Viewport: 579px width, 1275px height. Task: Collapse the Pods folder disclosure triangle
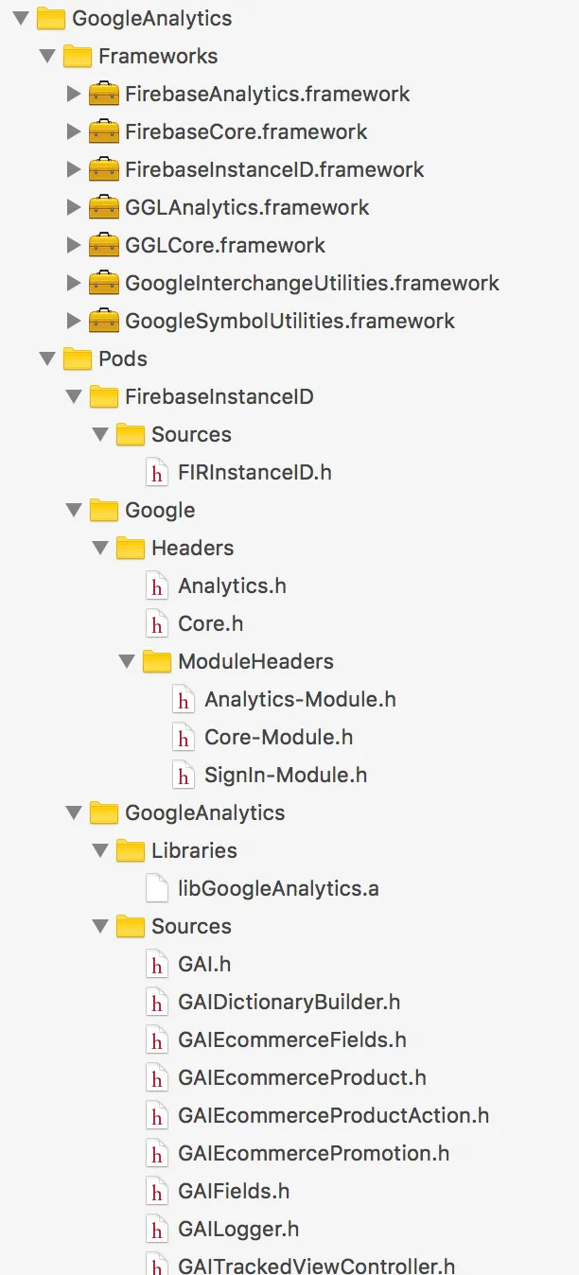point(46,358)
